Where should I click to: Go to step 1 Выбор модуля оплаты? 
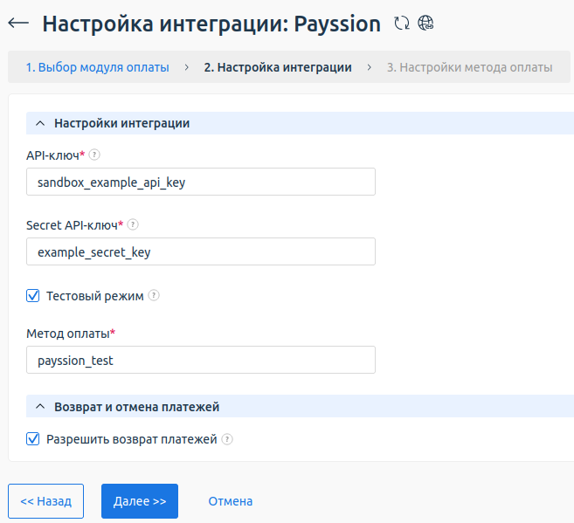coord(97,67)
